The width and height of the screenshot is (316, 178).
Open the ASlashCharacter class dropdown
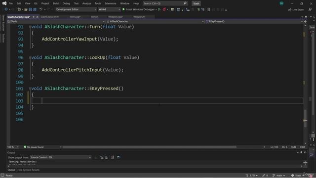[x=155, y=21]
